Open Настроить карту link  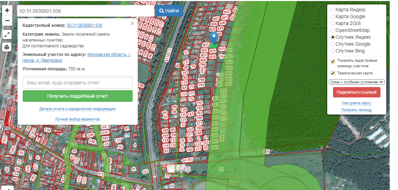point(356,103)
